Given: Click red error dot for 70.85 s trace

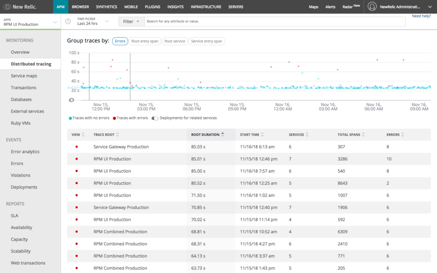Looking at the screenshot, I should pos(76,207).
